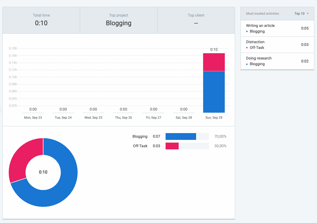Click the pink Off-Task 30% progress bar
This screenshot has height=223, width=317.
pyautogui.click(x=172, y=146)
